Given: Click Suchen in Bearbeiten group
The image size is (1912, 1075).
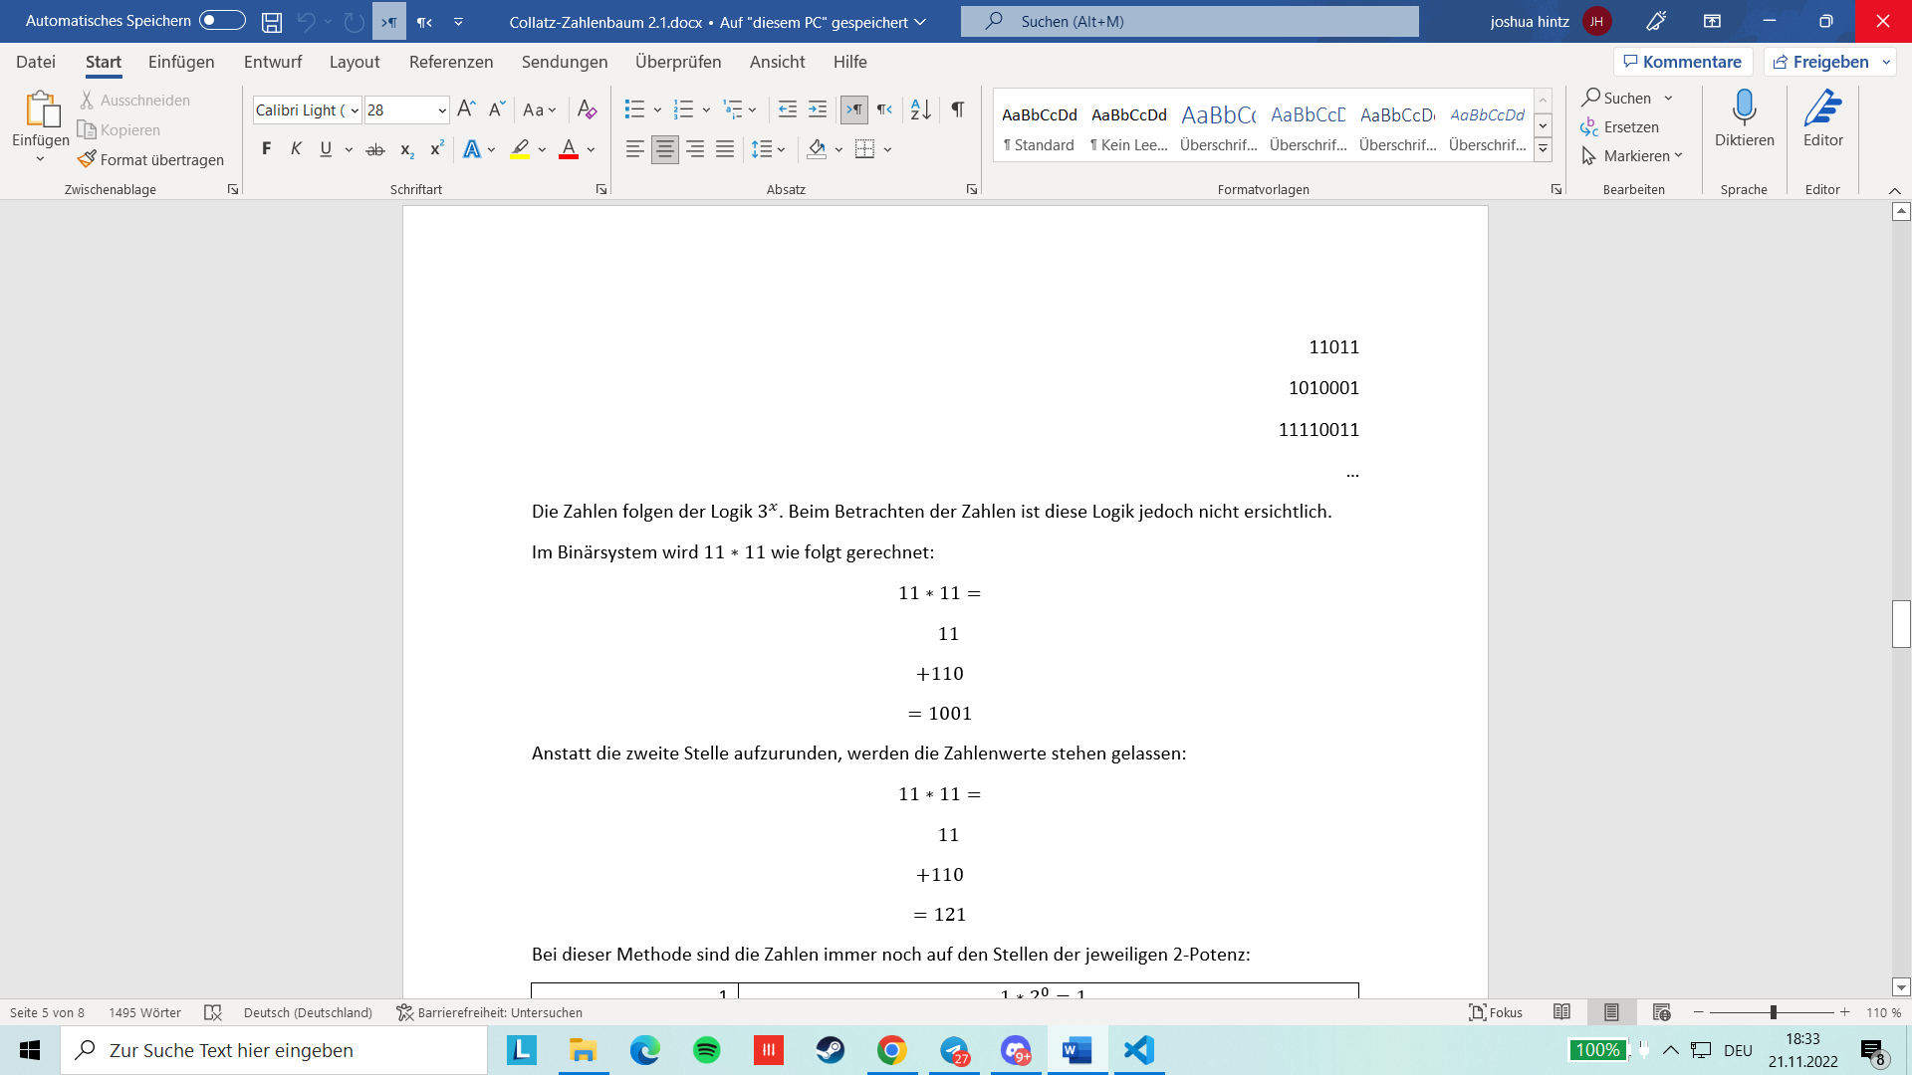Looking at the screenshot, I should pyautogui.click(x=1617, y=98).
